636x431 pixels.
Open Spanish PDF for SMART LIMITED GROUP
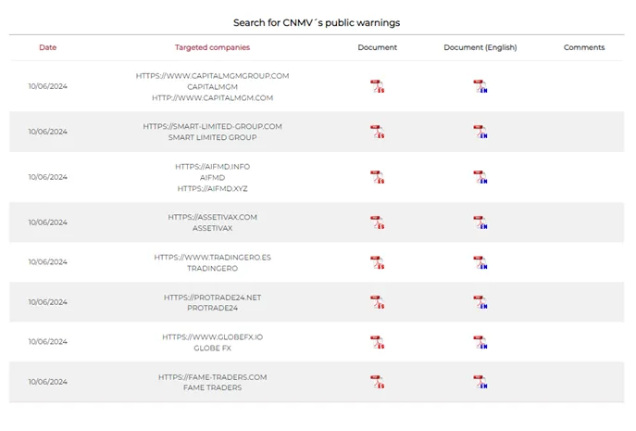point(377,132)
